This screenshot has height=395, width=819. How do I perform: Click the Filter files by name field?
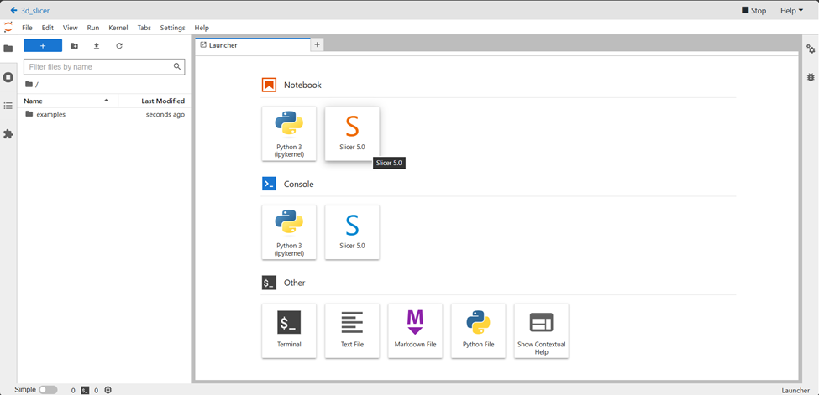[x=104, y=67]
